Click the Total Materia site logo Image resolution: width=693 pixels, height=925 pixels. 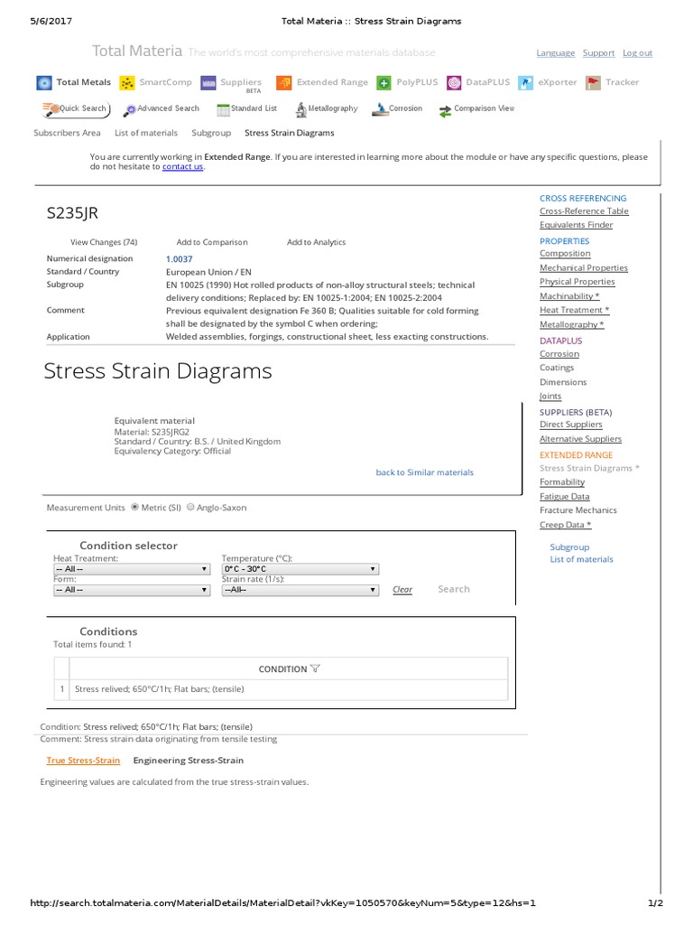(x=137, y=51)
